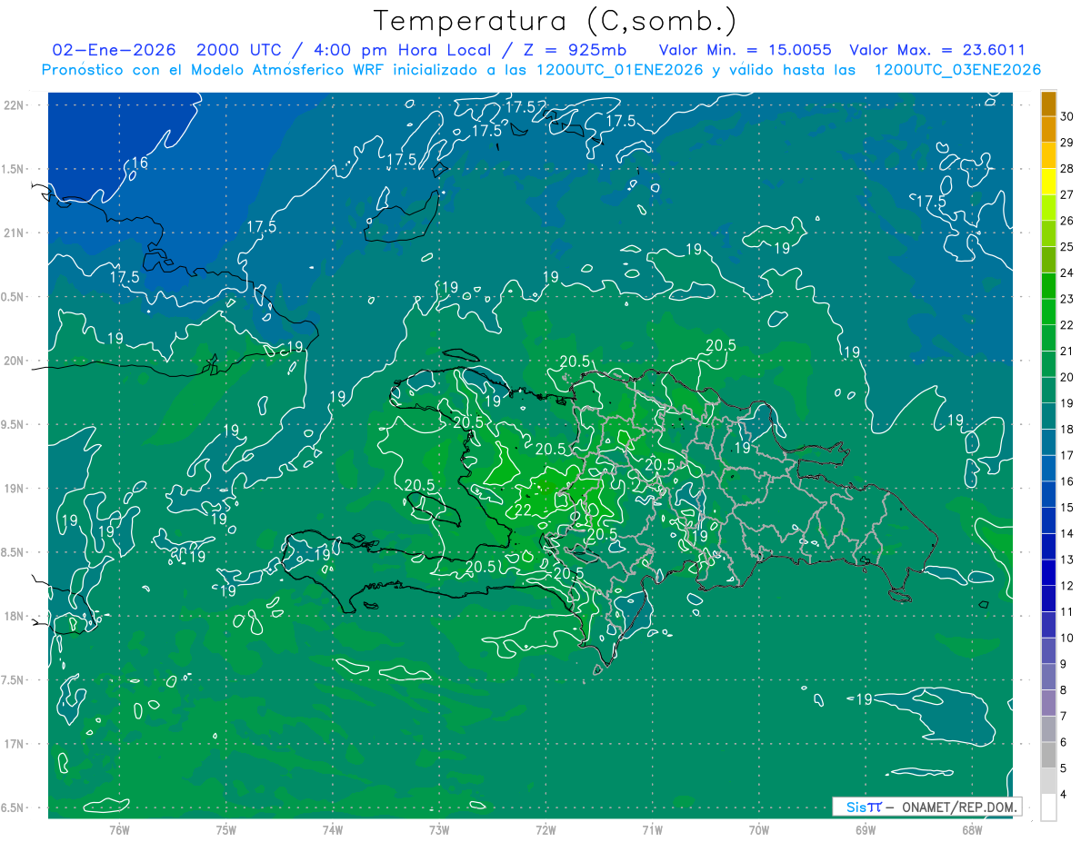Click the "18N" latitude axis label
This screenshot has width=1091, height=842.
coord(15,616)
